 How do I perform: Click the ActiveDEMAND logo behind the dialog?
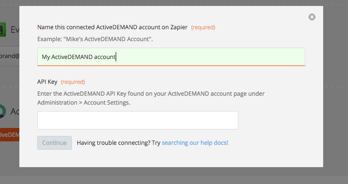(3, 111)
